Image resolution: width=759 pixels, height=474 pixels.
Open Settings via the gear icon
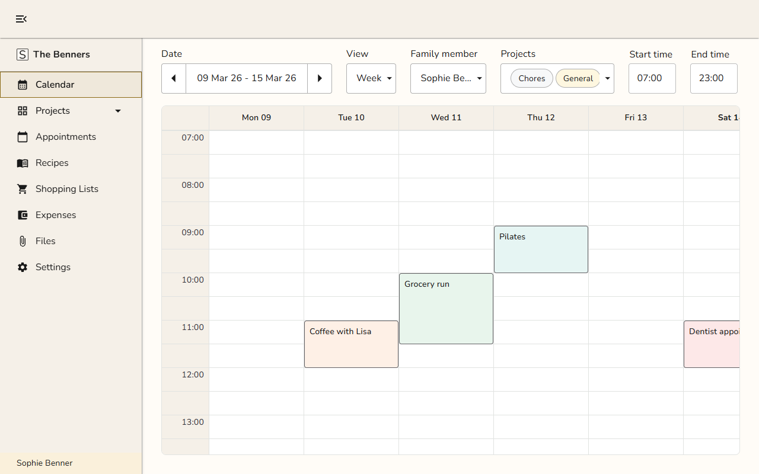point(23,267)
